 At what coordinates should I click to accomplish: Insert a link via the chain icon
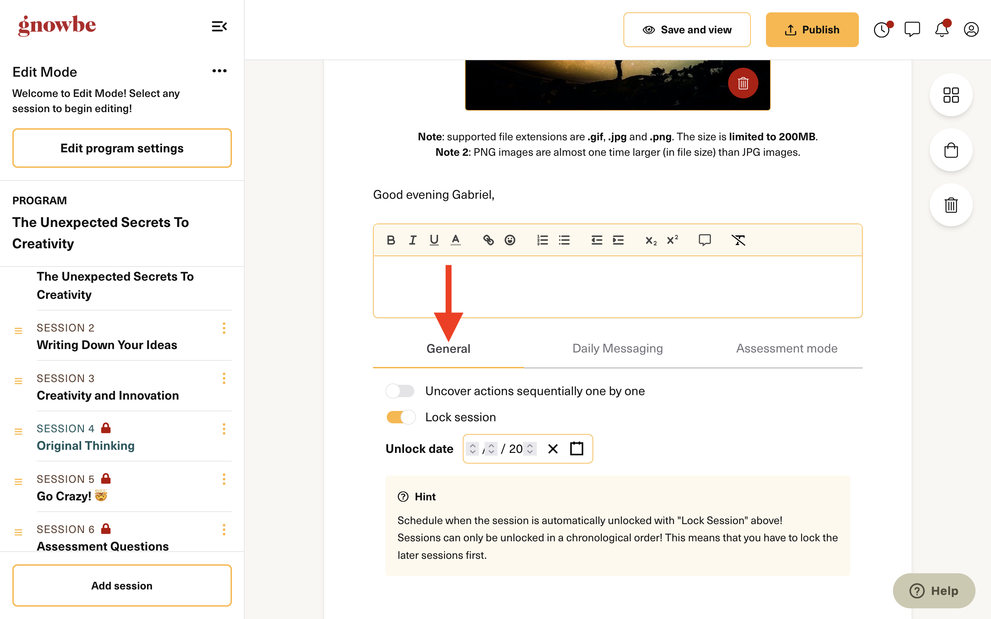[x=488, y=240]
